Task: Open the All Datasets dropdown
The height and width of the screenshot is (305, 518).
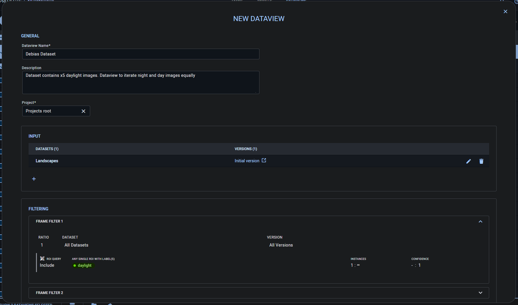Action: coord(76,245)
